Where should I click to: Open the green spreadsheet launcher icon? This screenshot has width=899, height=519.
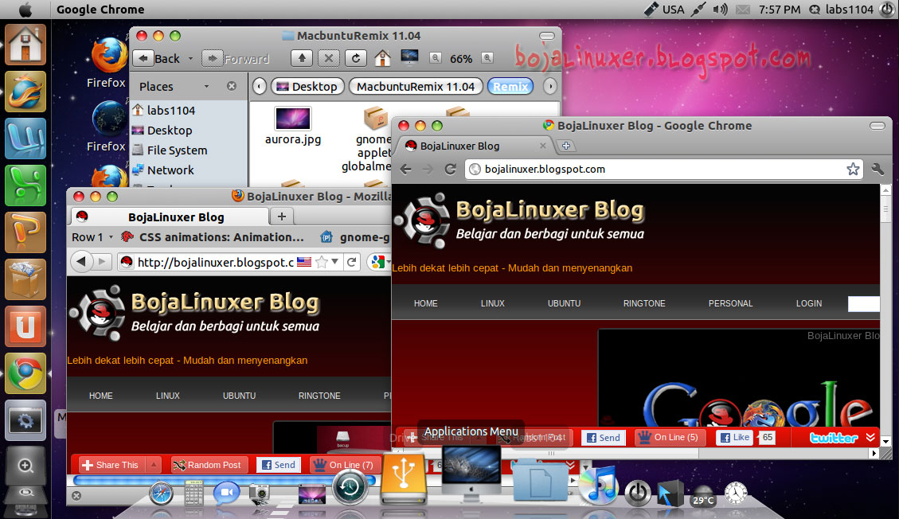click(25, 185)
